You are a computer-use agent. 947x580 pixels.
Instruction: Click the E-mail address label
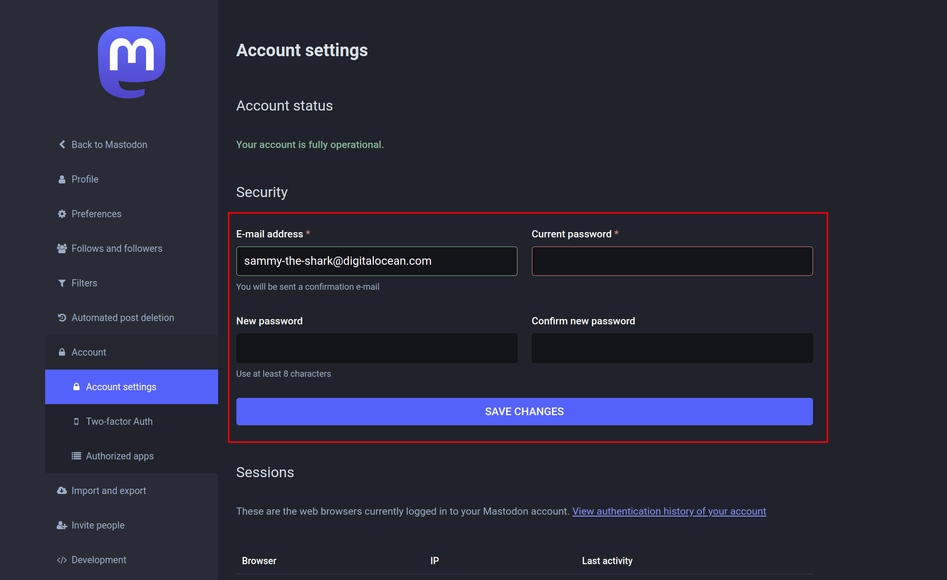(270, 234)
